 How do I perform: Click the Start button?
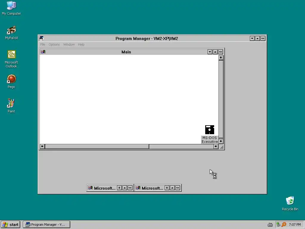pyautogui.click(x=11, y=225)
